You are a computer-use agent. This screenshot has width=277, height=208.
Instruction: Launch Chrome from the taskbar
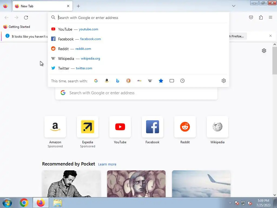[x=24, y=203]
